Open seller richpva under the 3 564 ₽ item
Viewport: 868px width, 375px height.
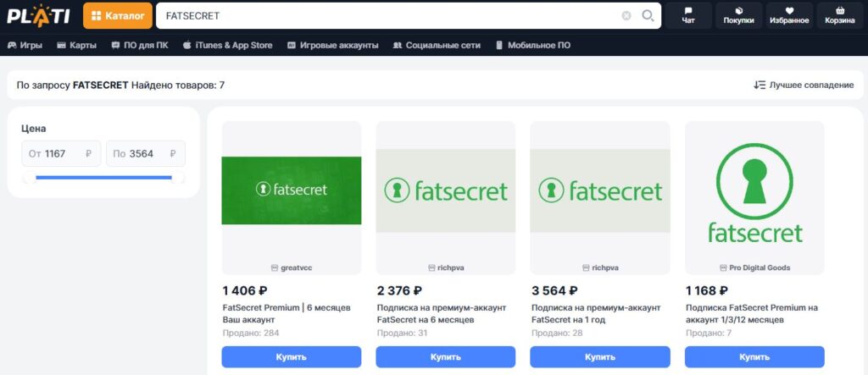point(600,267)
